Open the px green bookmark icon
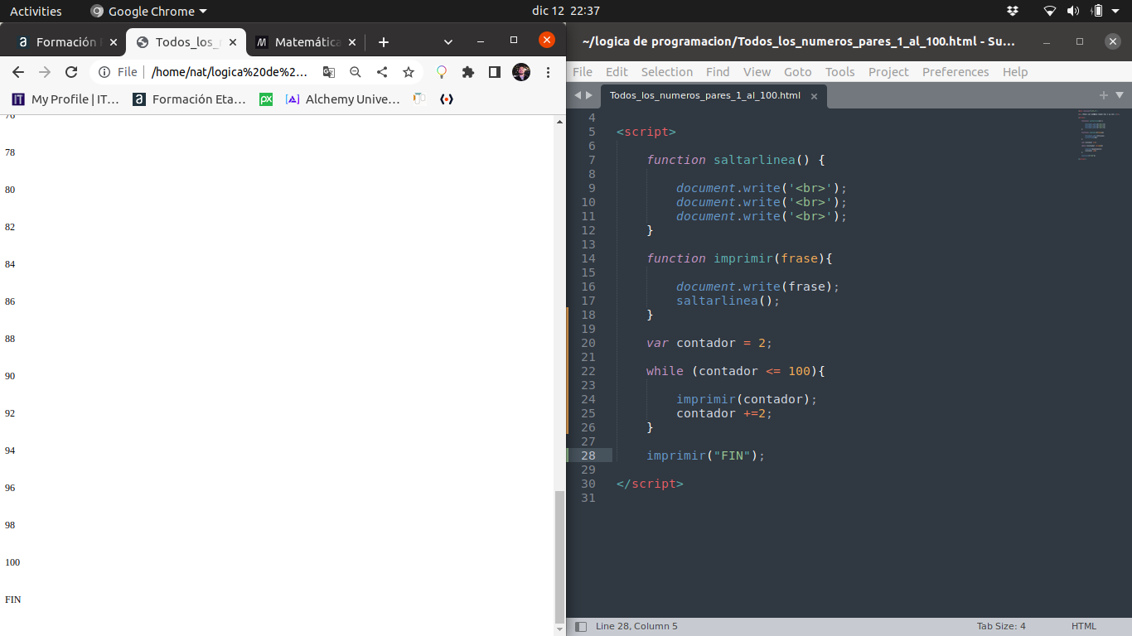 [x=266, y=99]
